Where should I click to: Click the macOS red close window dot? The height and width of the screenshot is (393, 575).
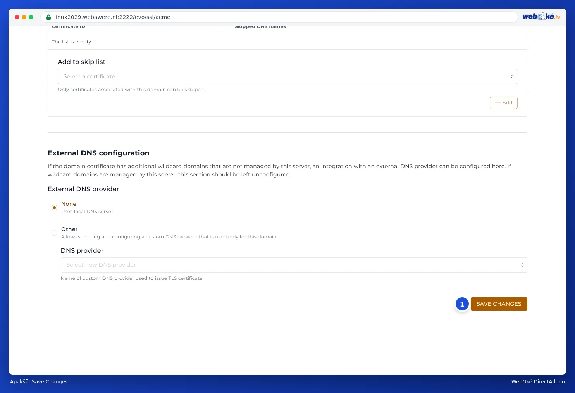pos(17,17)
